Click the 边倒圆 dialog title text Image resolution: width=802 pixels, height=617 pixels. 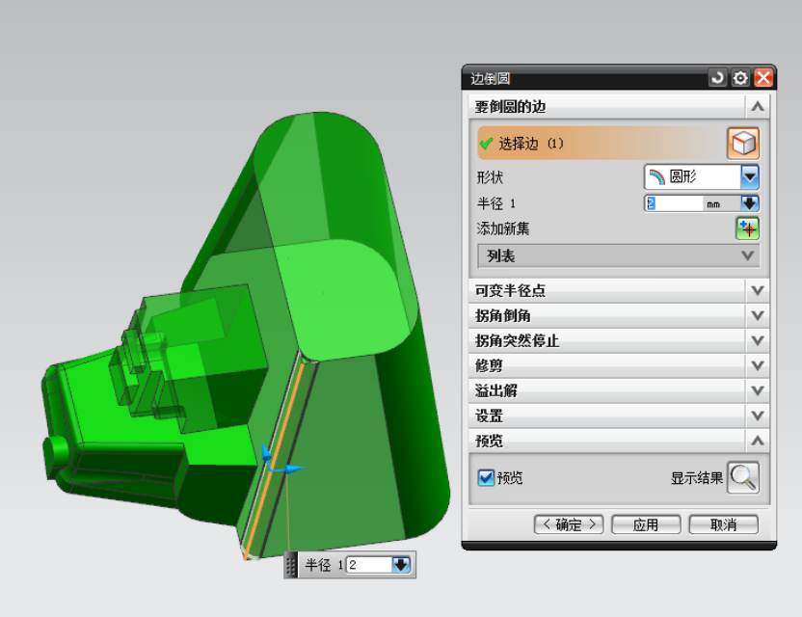point(490,79)
